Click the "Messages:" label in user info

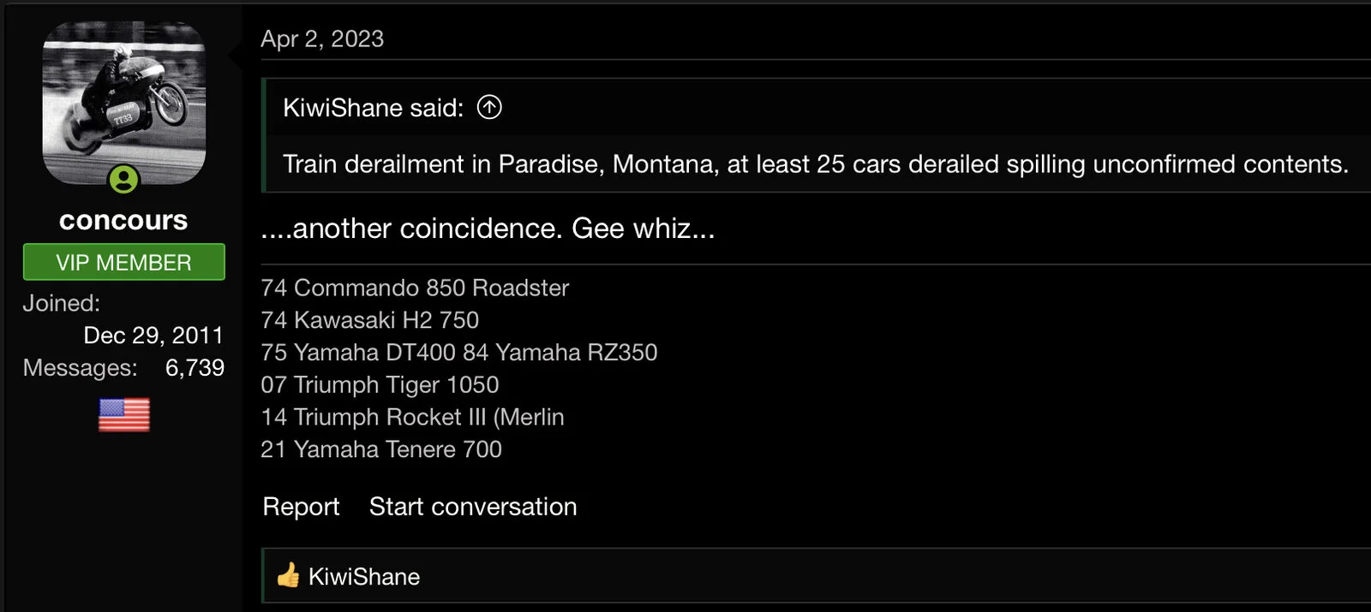(80, 368)
